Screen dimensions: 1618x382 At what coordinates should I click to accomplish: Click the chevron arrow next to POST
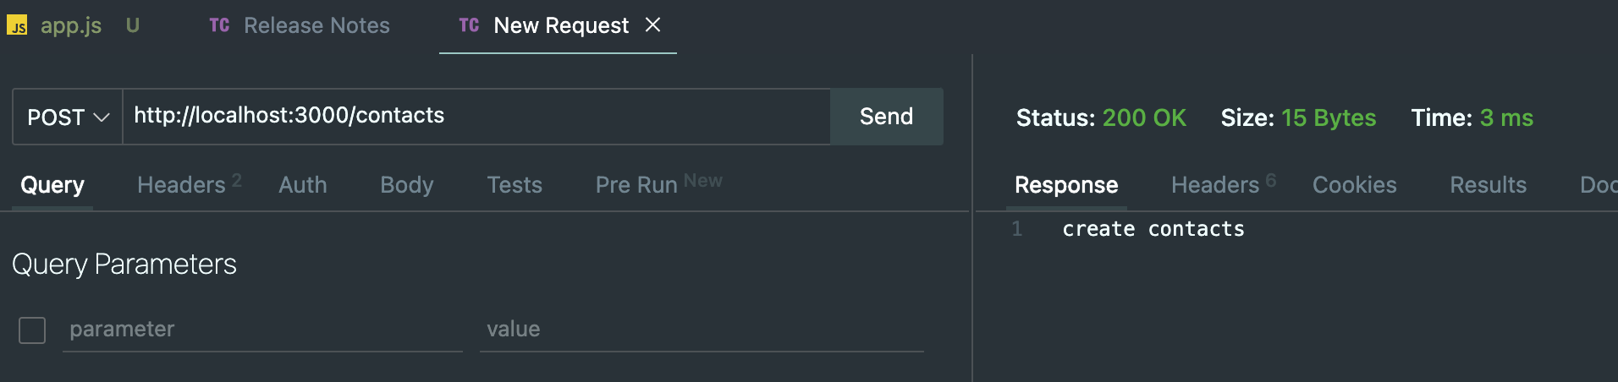click(x=102, y=117)
